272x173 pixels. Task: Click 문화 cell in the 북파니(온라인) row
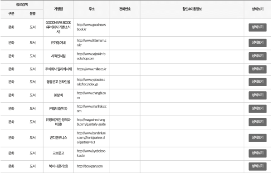(11, 166)
